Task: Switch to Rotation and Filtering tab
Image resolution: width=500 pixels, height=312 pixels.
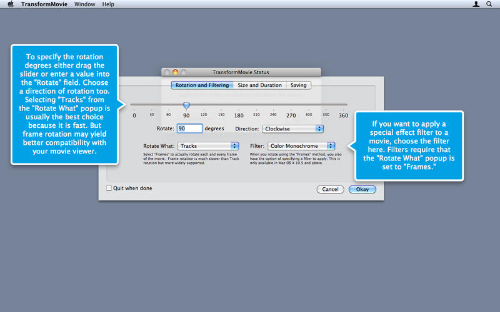Action: (x=202, y=85)
